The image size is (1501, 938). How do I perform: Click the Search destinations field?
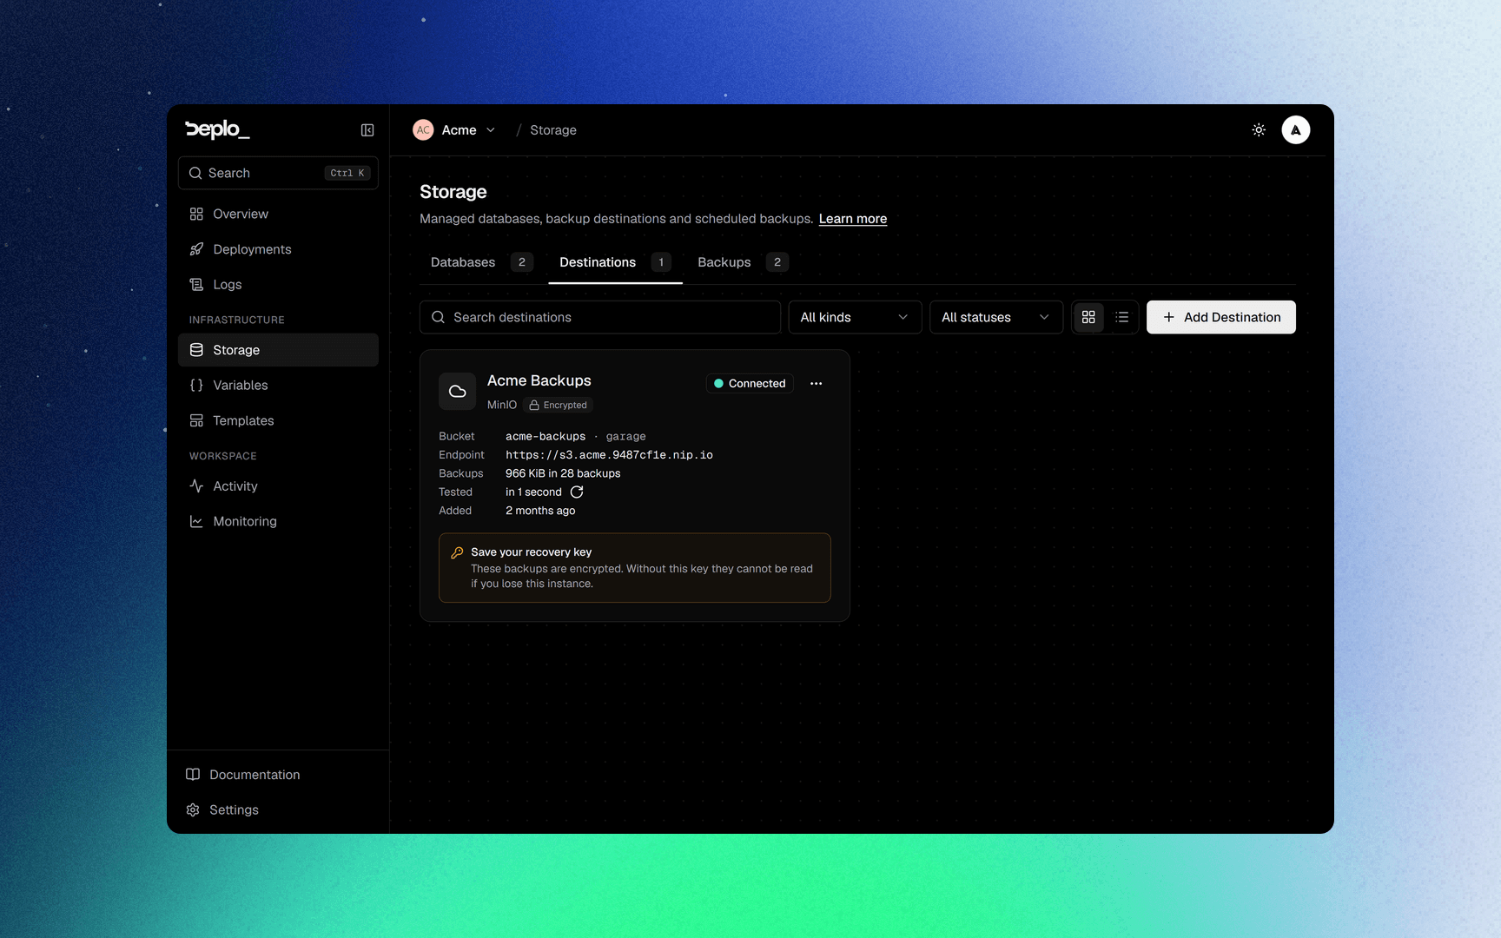[600, 317]
